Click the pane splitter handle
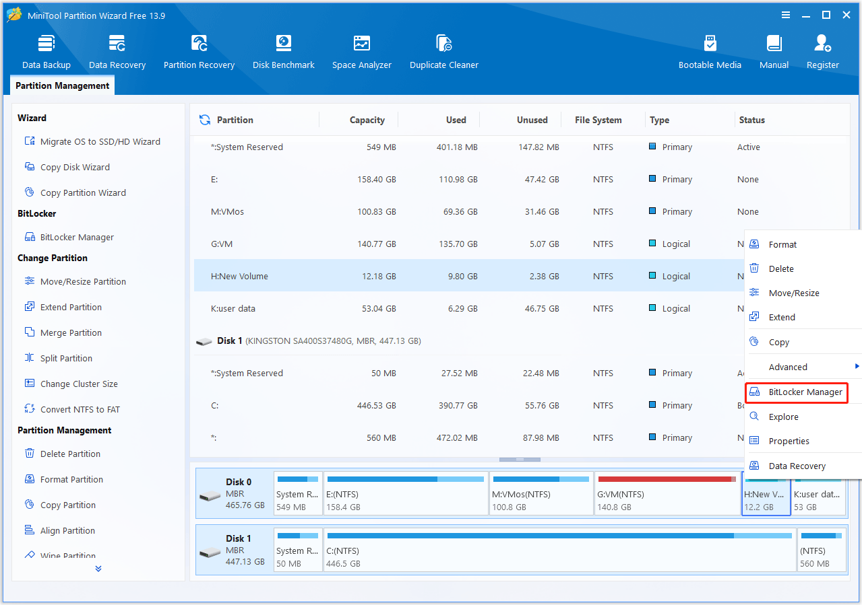862x605 pixels. click(x=520, y=460)
